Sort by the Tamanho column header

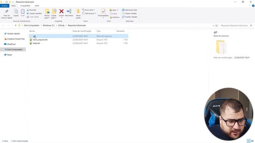tap(120, 31)
